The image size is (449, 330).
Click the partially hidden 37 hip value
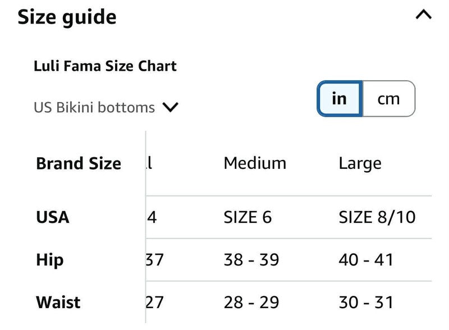pos(154,260)
